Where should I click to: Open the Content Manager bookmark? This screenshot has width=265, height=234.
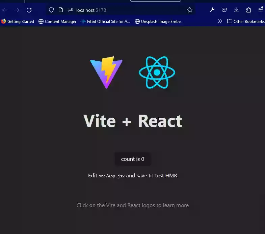(57, 22)
